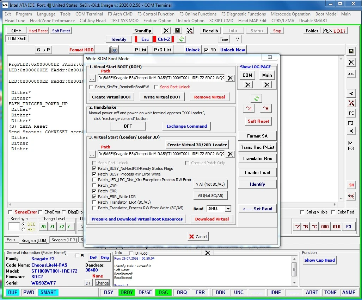Uncheck Patch_BUSY_Process RW Error Write
The image size is (362, 300).
(x=94, y=174)
